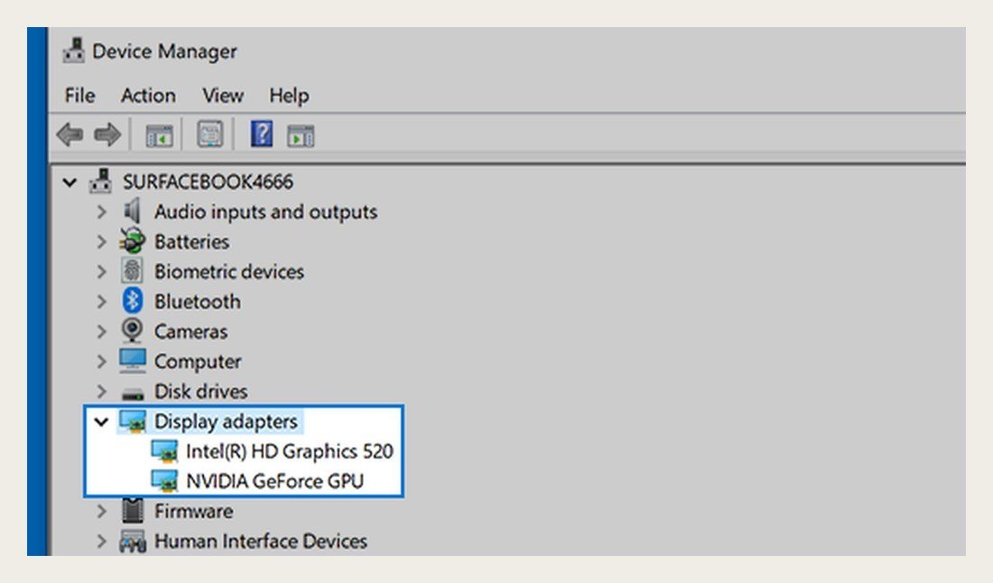Expand the Batteries chevron

tap(101, 241)
